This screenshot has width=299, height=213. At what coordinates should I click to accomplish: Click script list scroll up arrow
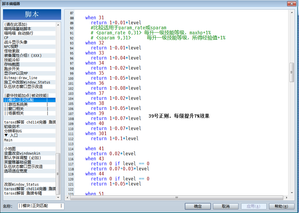click(x=58, y=25)
